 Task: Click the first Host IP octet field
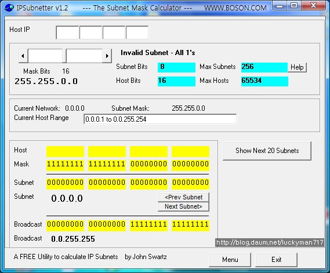pos(67,32)
